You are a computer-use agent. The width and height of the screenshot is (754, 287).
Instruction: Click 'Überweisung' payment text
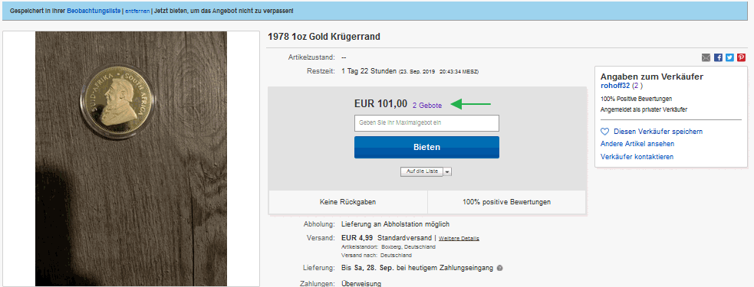[x=361, y=284]
